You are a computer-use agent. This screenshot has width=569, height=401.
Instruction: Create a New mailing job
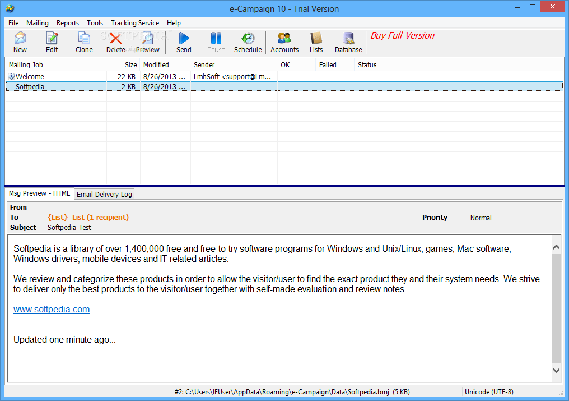pos(20,43)
